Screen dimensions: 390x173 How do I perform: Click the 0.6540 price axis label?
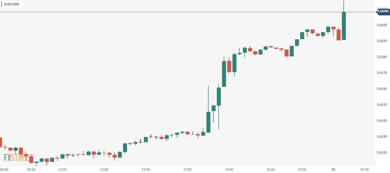click(383, 121)
